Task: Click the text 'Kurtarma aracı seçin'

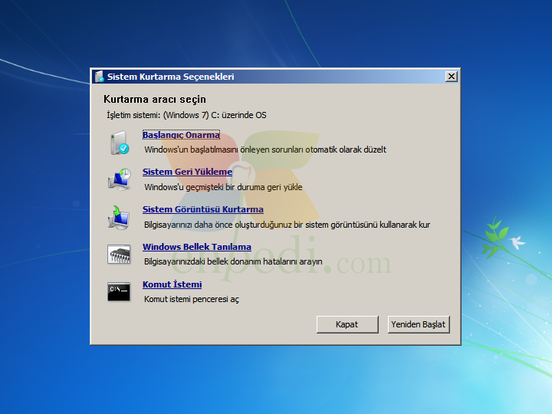Action: pyautogui.click(x=155, y=99)
